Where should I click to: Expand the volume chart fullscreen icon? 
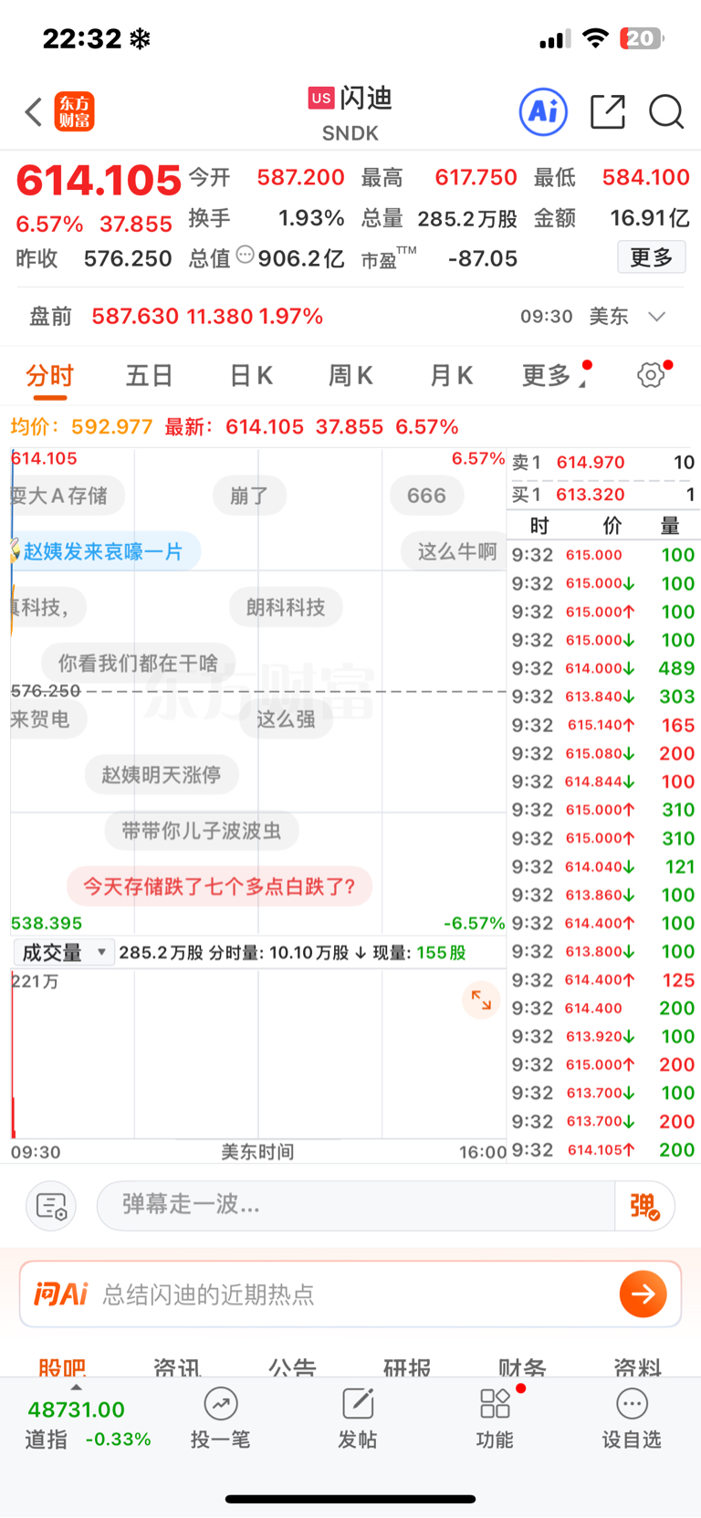click(481, 1000)
